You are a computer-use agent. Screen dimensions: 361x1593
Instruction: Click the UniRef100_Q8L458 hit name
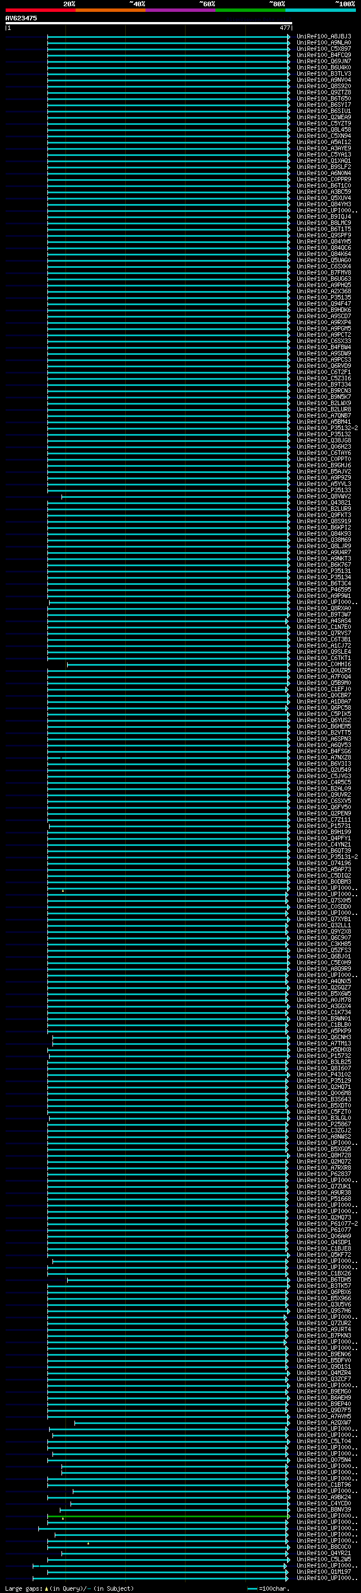point(324,130)
